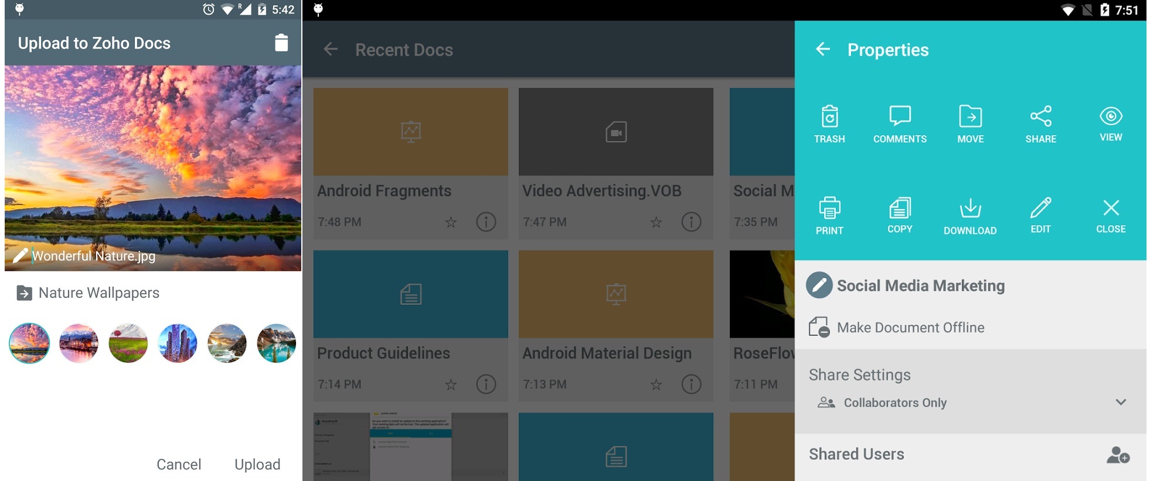Image resolution: width=1150 pixels, height=481 pixels.
Task: Tap the Trash action in Properties
Action: click(829, 124)
